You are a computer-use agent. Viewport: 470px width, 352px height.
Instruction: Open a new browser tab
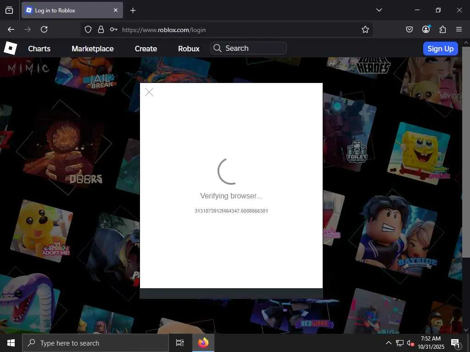point(133,11)
